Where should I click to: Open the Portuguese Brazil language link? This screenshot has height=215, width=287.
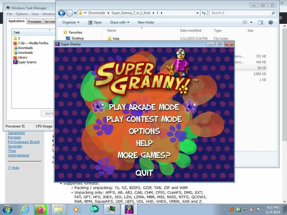(x=24, y=142)
